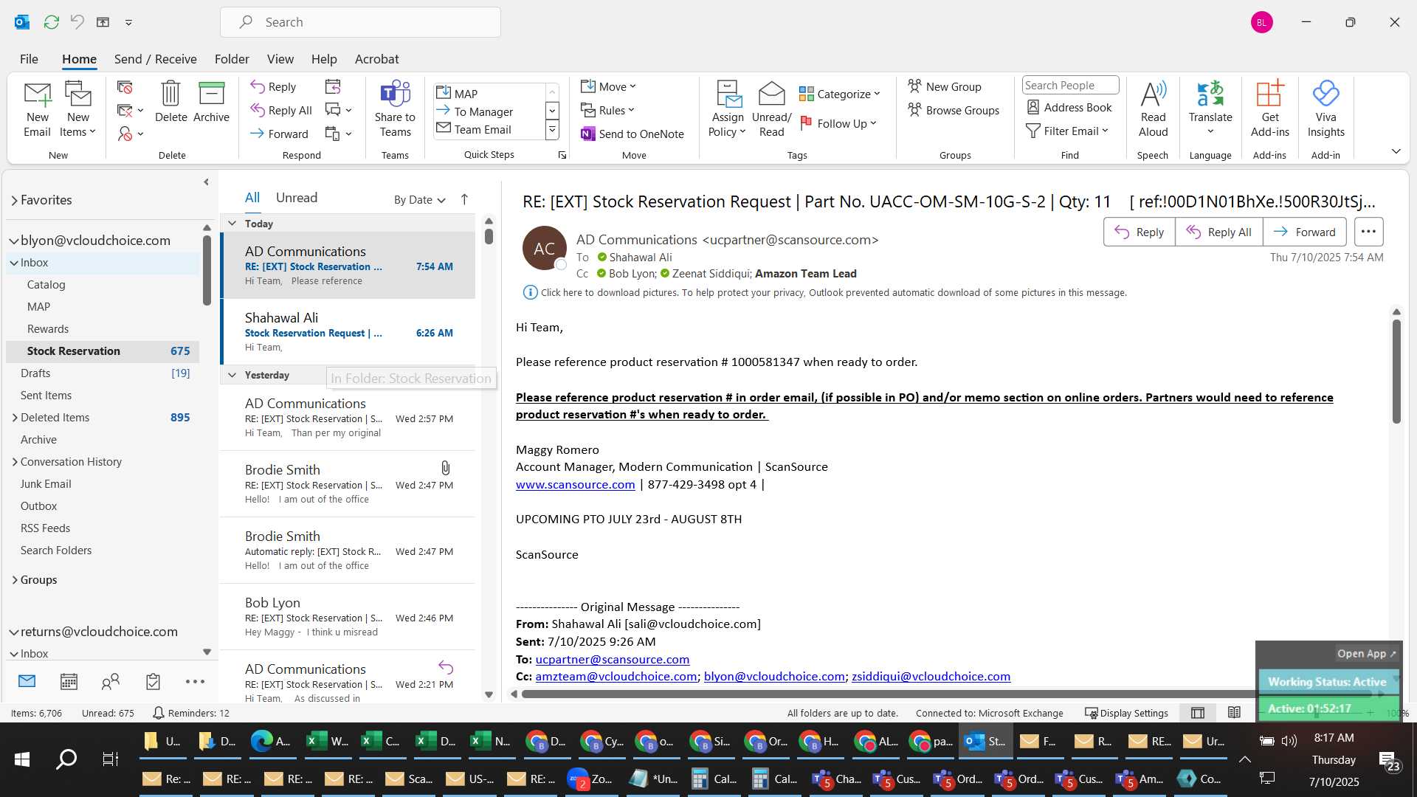This screenshot has width=1417, height=797.
Task: Switch to Calendar view in navigation bar
Action: click(69, 681)
